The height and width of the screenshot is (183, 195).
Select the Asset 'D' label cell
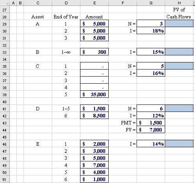click(x=38, y=108)
